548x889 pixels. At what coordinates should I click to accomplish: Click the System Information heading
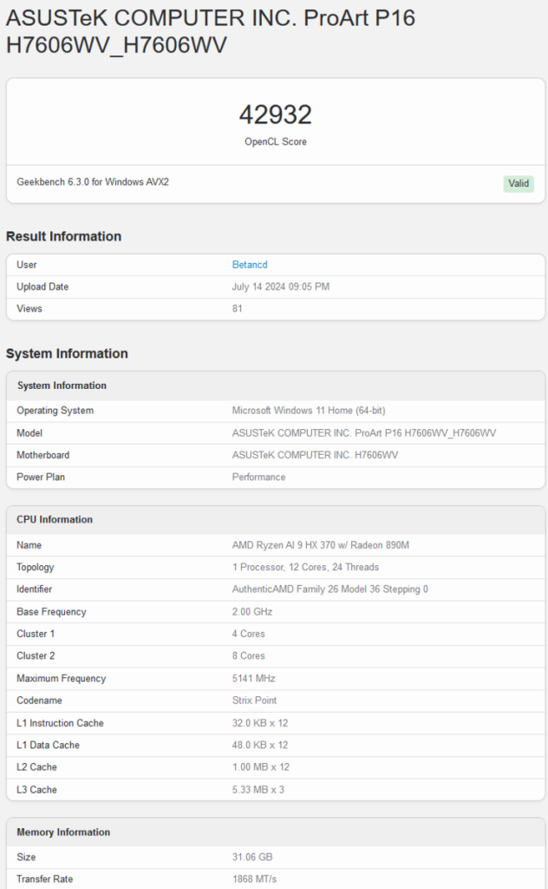coord(68,353)
